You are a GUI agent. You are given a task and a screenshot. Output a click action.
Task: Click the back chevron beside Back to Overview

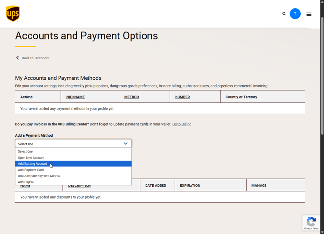coord(17,58)
